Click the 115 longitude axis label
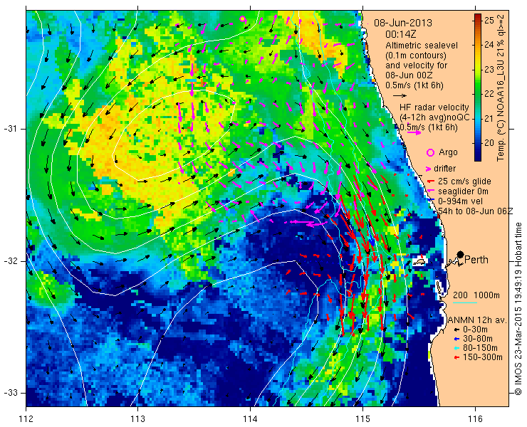Viewport: 527px width, 427px height. (x=362, y=419)
